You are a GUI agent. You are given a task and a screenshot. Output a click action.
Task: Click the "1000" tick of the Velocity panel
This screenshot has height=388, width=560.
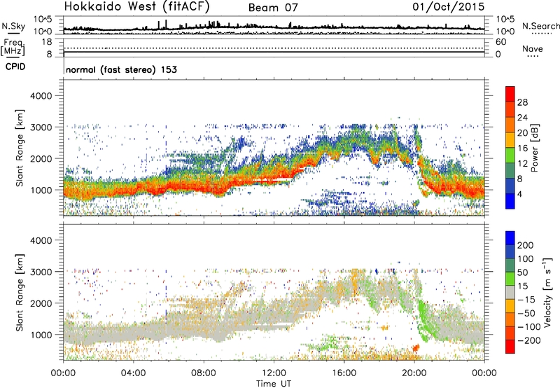tap(41, 335)
